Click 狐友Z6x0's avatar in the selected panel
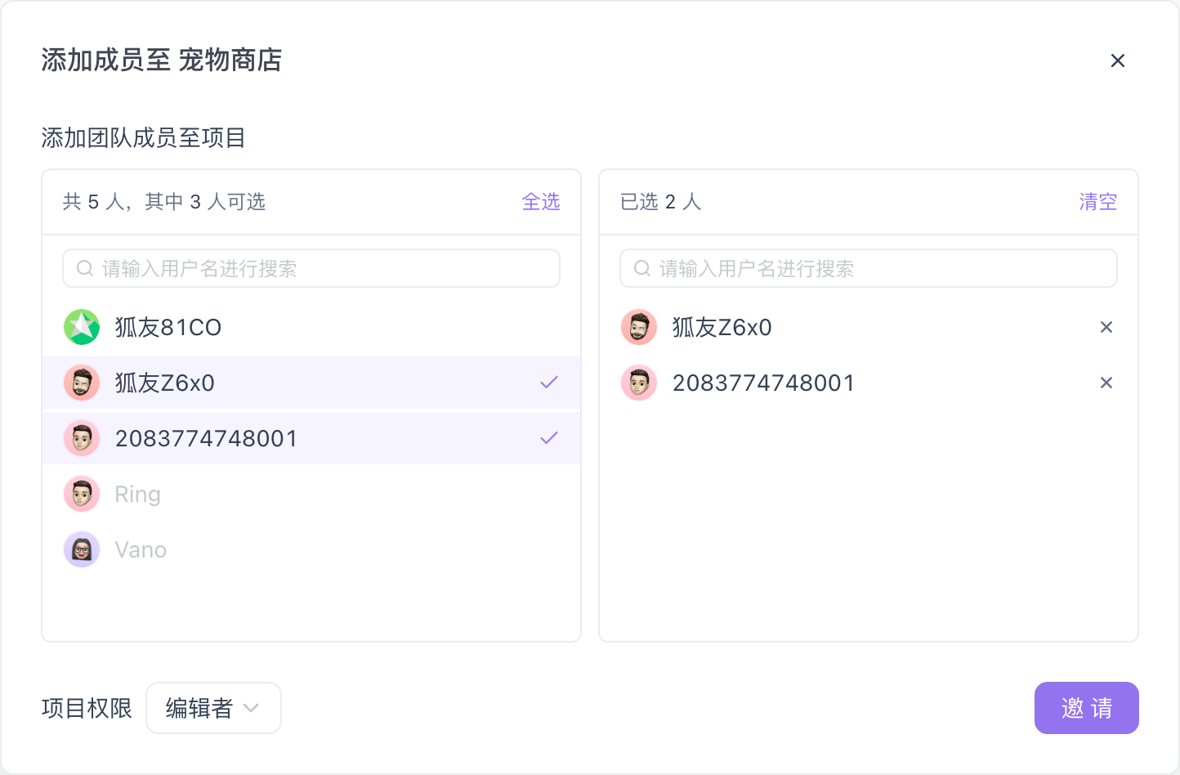Screen dimensions: 1180x775 click(639, 327)
